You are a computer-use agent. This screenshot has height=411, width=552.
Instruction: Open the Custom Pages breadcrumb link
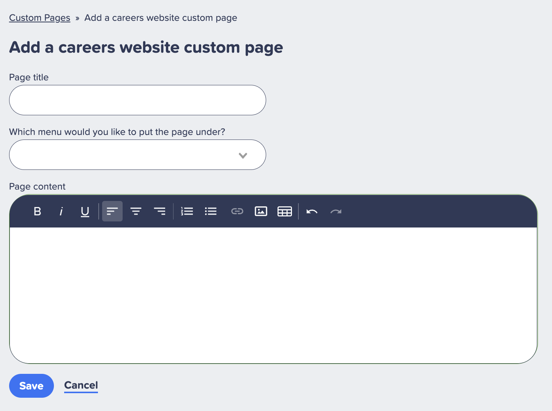(x=39, y=17)
